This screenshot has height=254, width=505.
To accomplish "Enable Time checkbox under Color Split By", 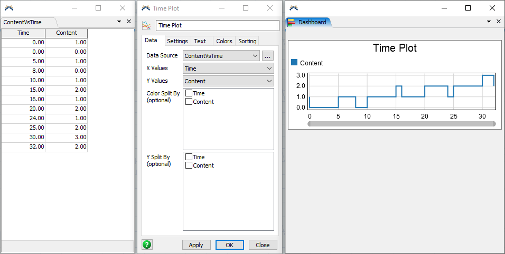I will (x=189, y=93).
